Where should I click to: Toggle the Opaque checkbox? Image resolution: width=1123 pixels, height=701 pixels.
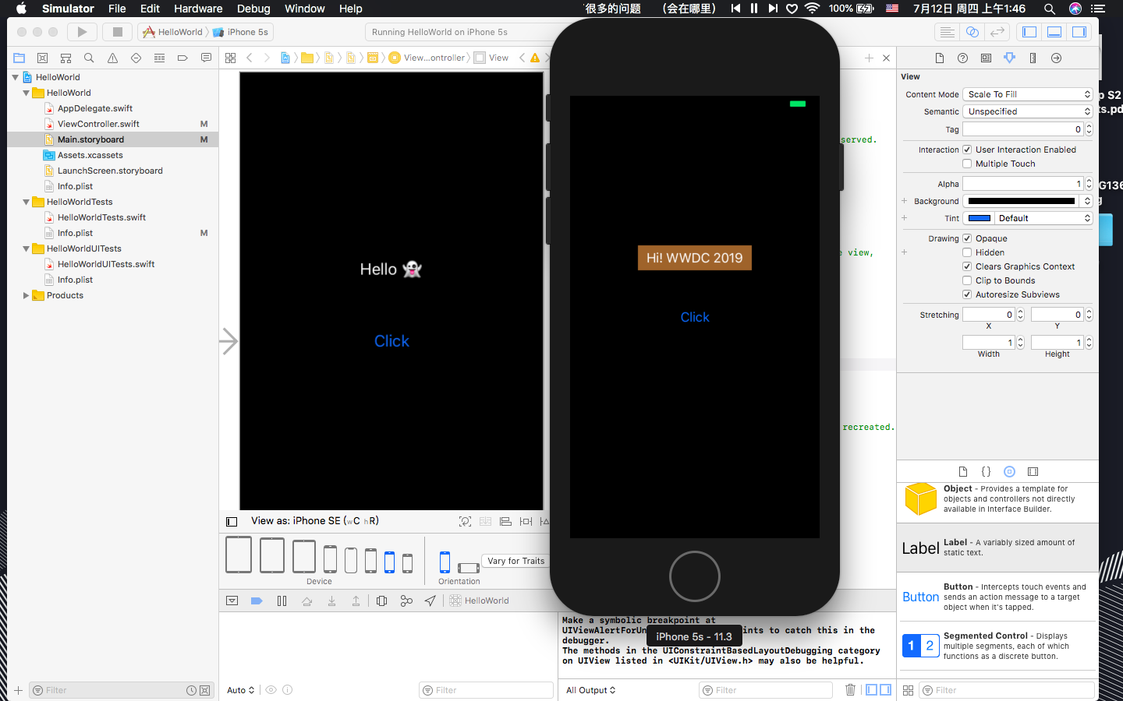click(967, 238)
